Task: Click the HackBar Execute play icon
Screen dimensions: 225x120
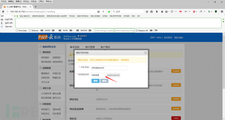Action: pos(2,27)
